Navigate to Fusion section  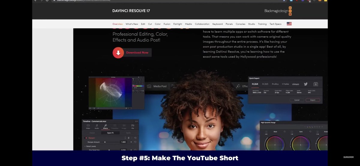[167, 24]
